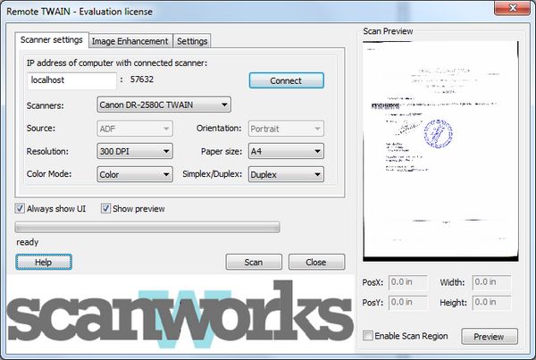Click the Preview button
Screen dimensions: 536x360
(490, 337)
